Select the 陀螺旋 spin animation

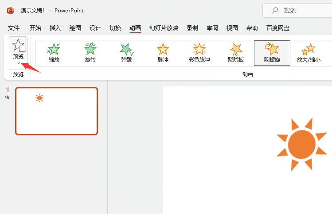coord(272,53)
